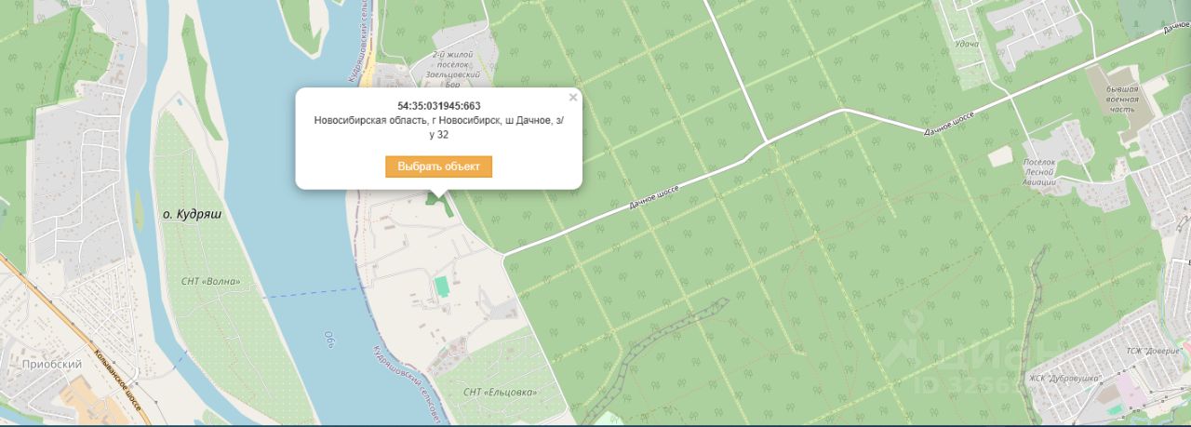Click the address text "Новосибирская область, г Новосибирск"
Image resolution: width=1191 pixels, height=427 pixels.
407,121
